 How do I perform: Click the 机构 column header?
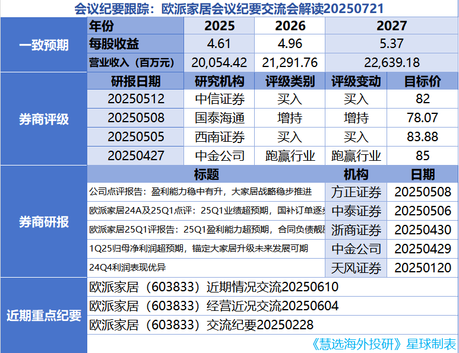356,174
